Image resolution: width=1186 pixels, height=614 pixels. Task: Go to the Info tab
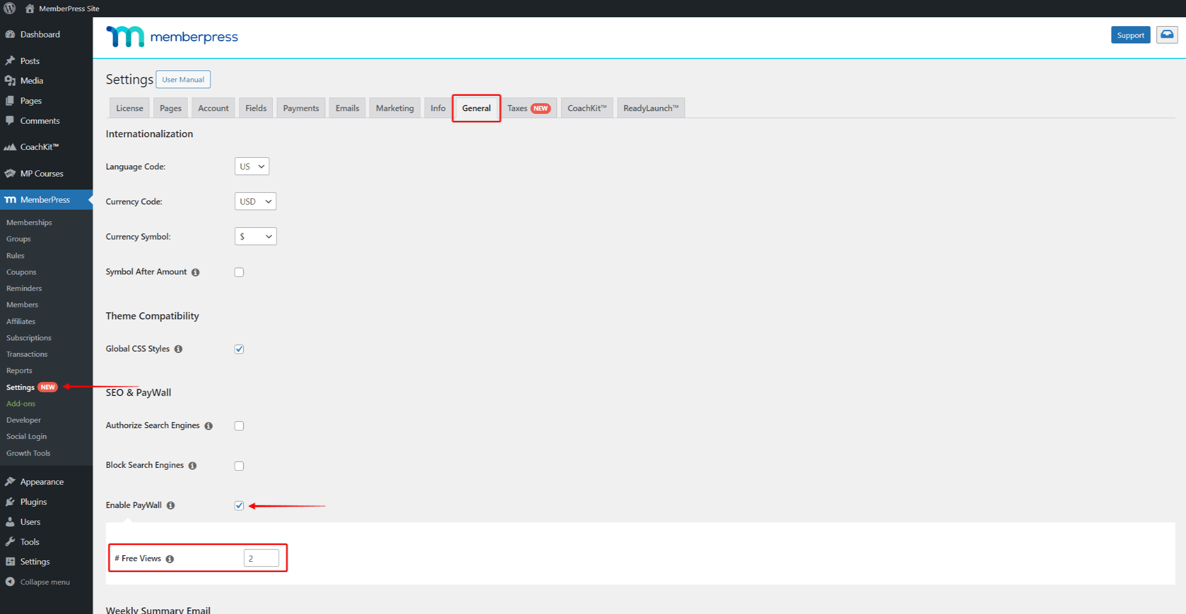tap(438, 108)
